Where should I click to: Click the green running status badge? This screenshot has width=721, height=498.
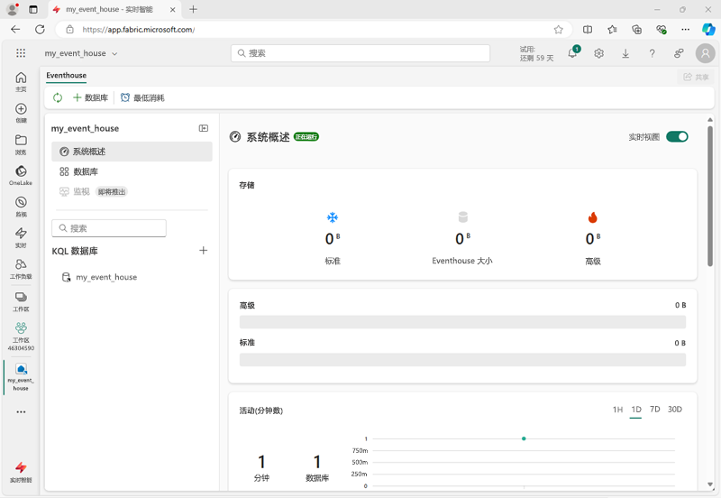[306, 137]
